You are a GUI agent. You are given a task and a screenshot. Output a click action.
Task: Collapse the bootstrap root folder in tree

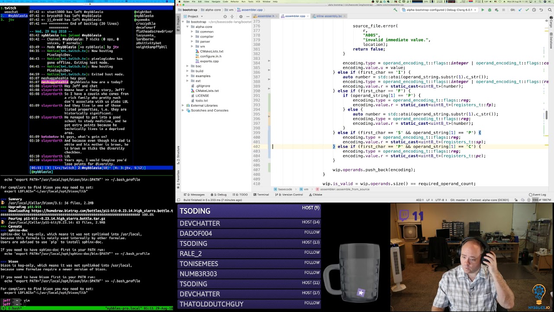click(183, 22)
